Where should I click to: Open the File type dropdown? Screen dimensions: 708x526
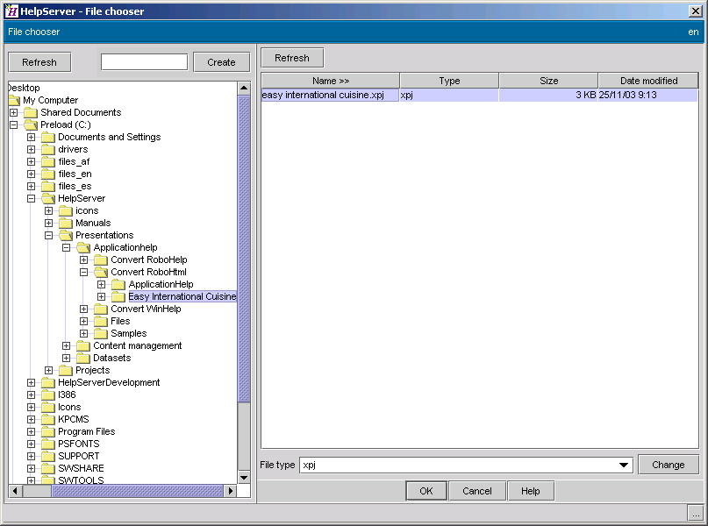point(624,466)
